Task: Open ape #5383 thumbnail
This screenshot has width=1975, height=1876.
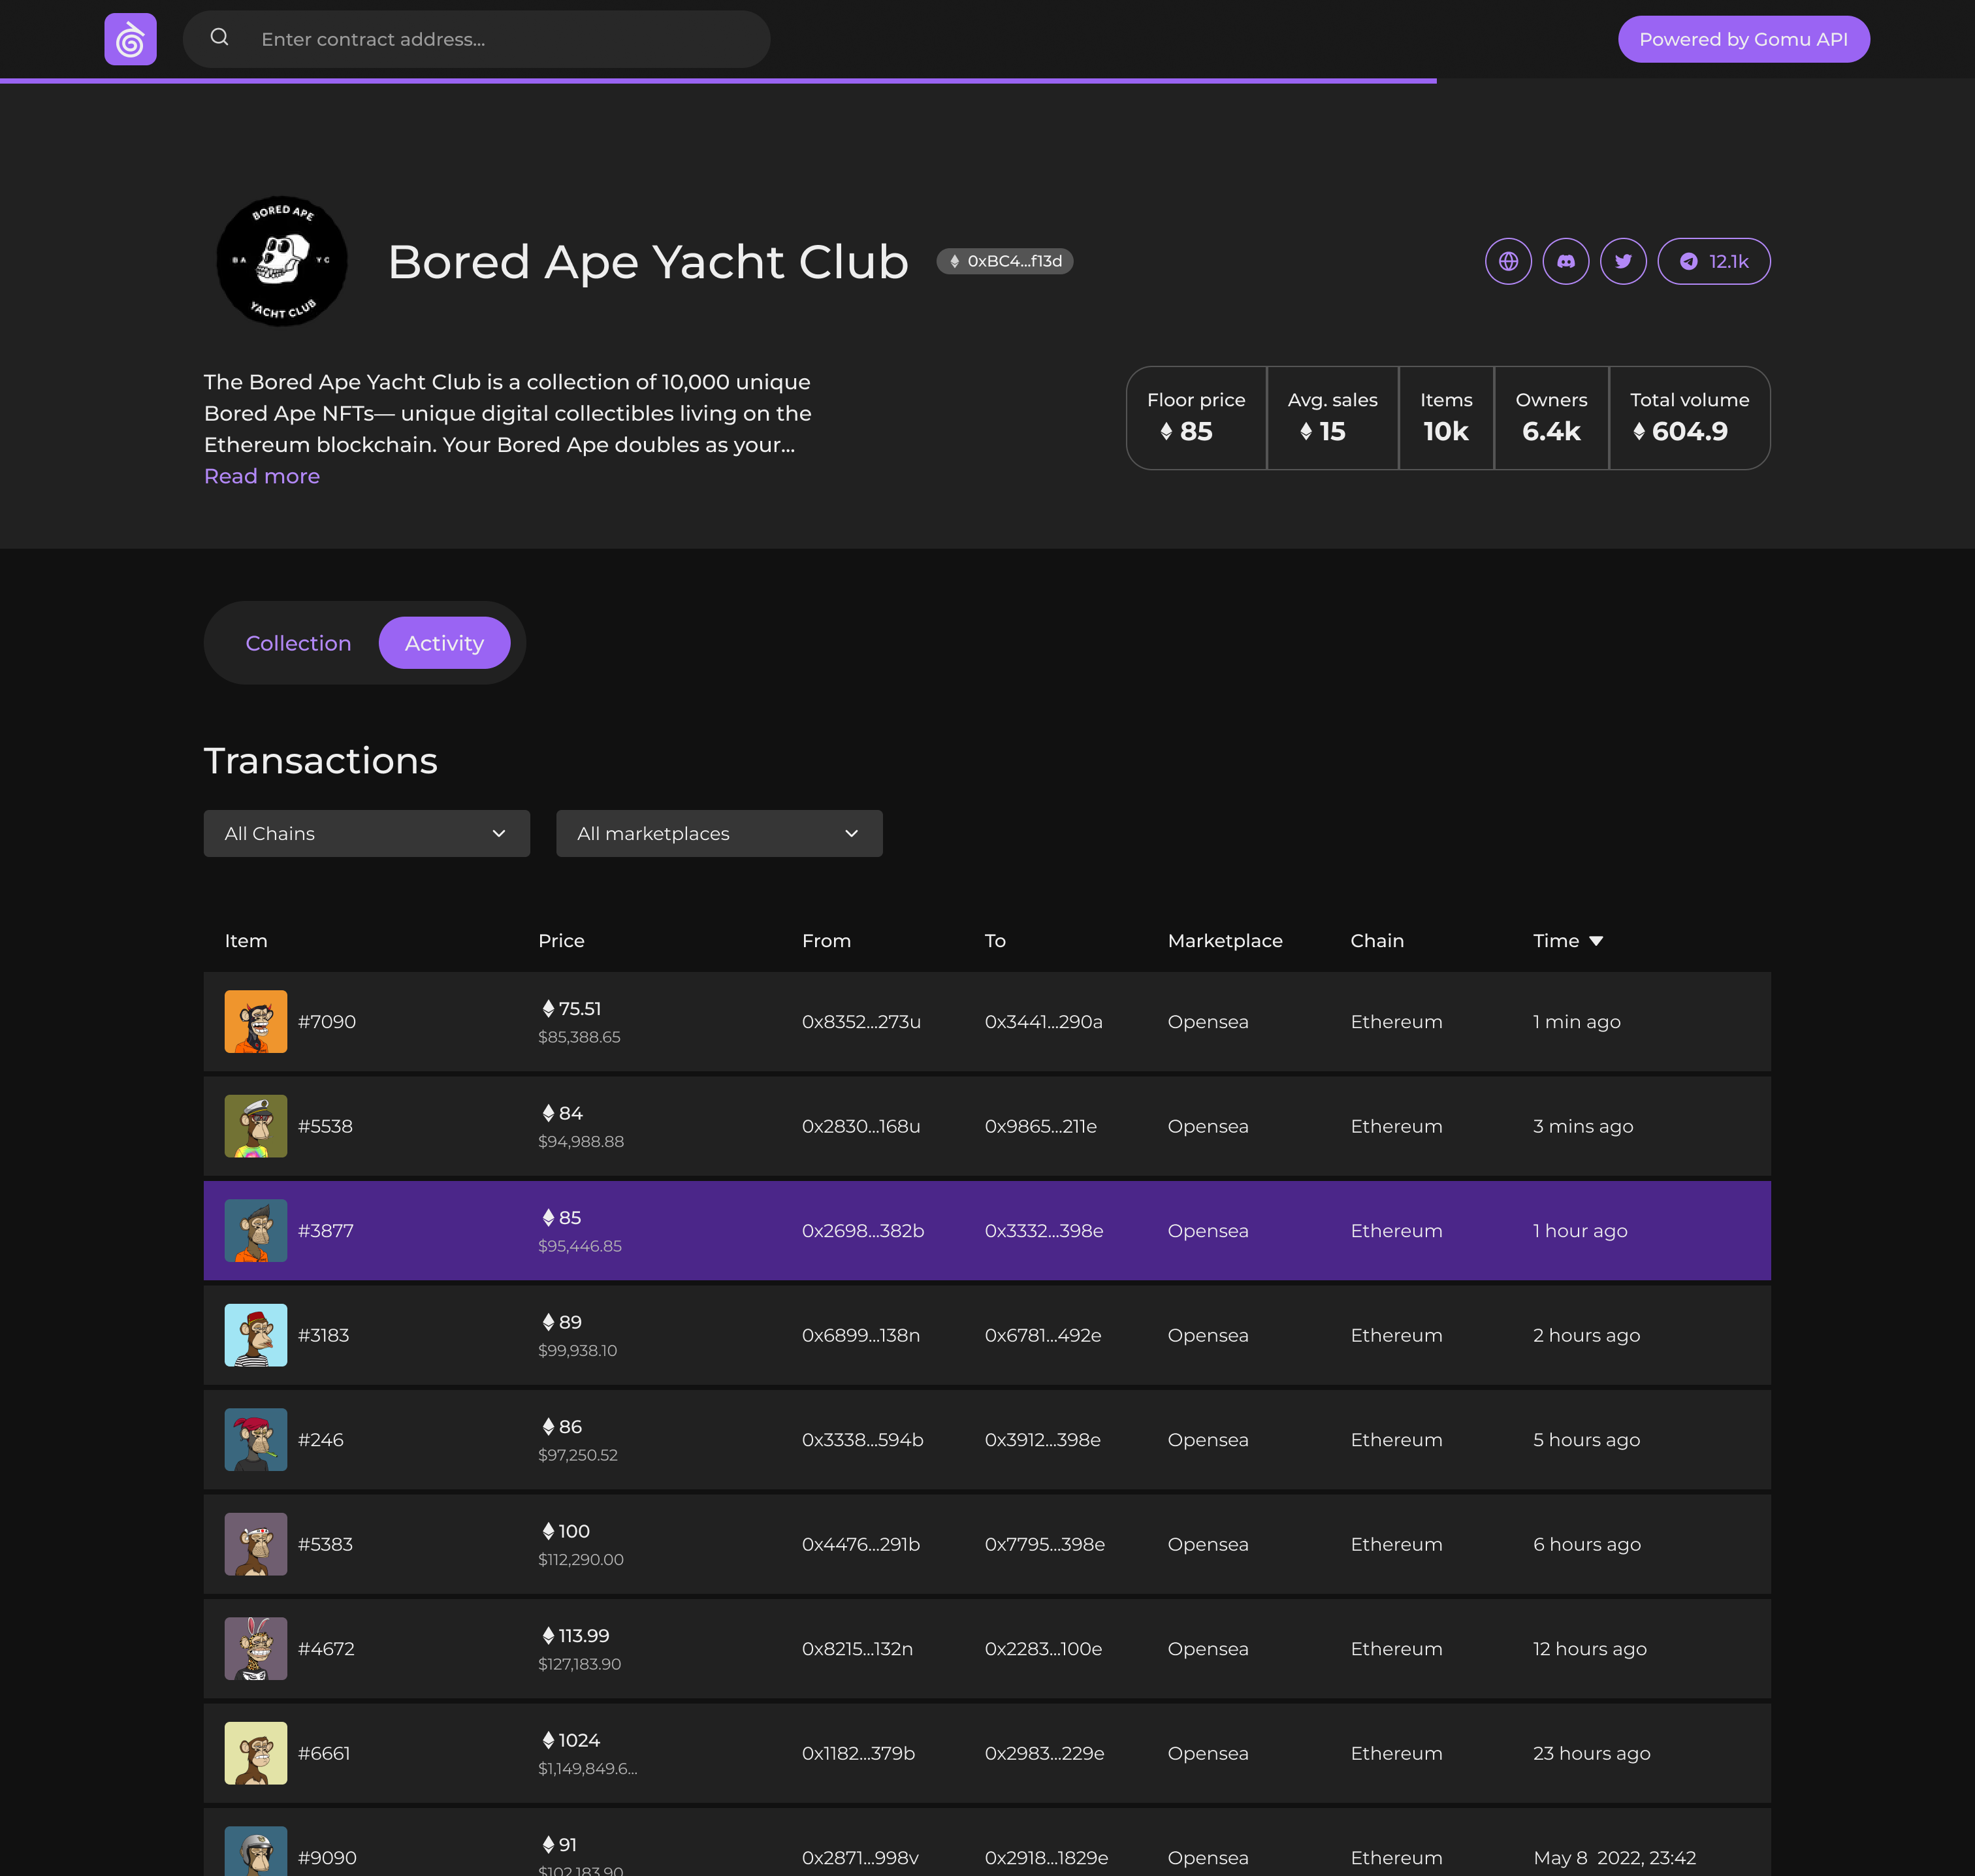Action: point(256,1544)
